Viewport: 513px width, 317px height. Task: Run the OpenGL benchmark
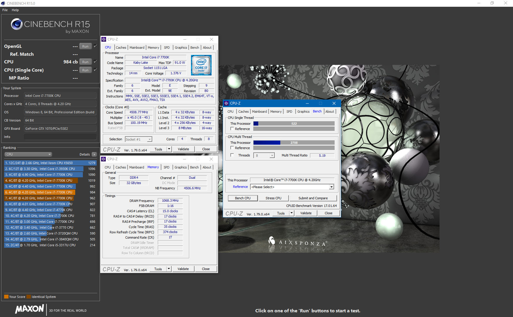tap(85, 46)
